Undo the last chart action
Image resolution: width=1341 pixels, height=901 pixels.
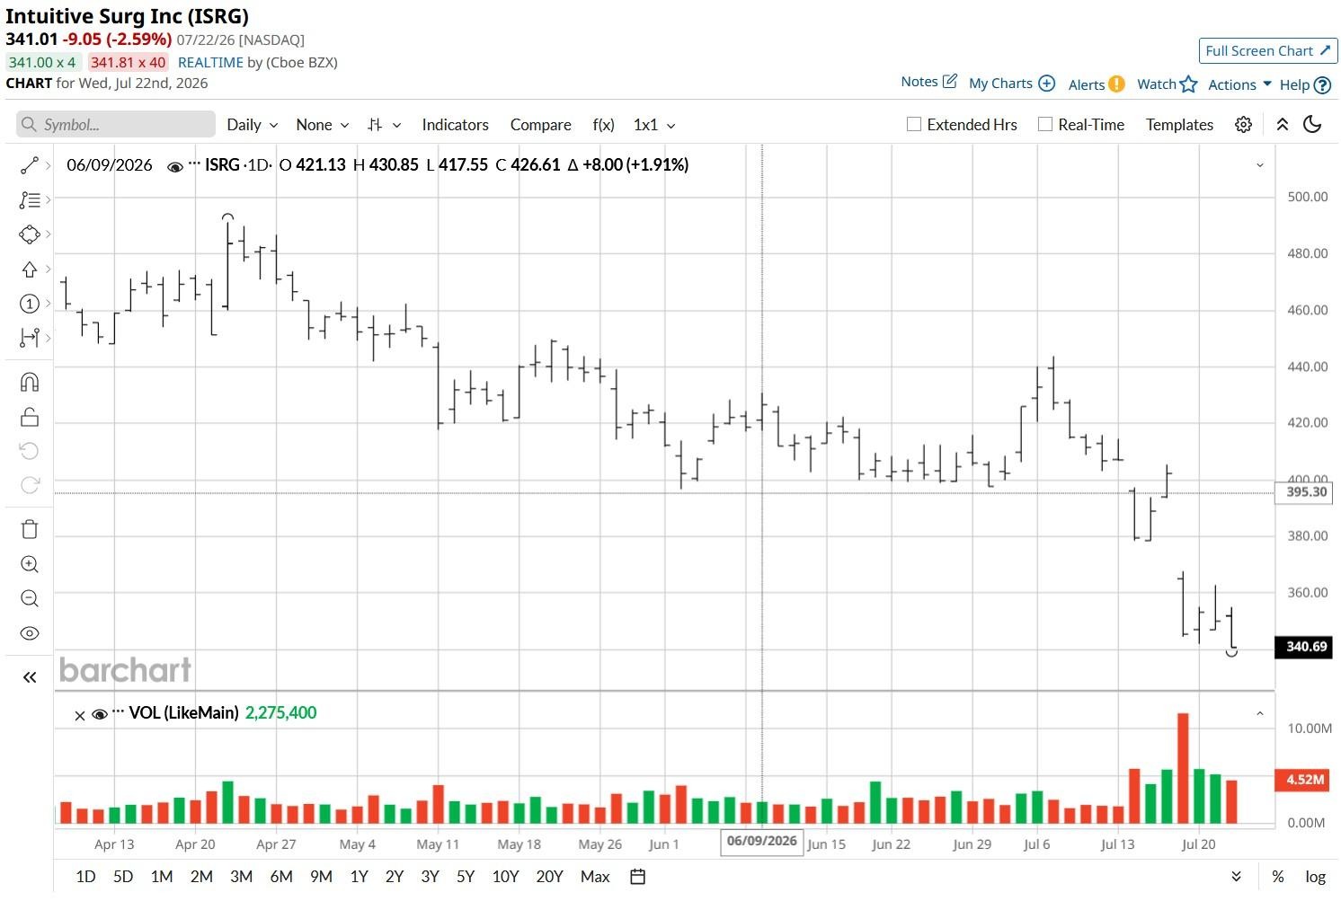(30, 451)
